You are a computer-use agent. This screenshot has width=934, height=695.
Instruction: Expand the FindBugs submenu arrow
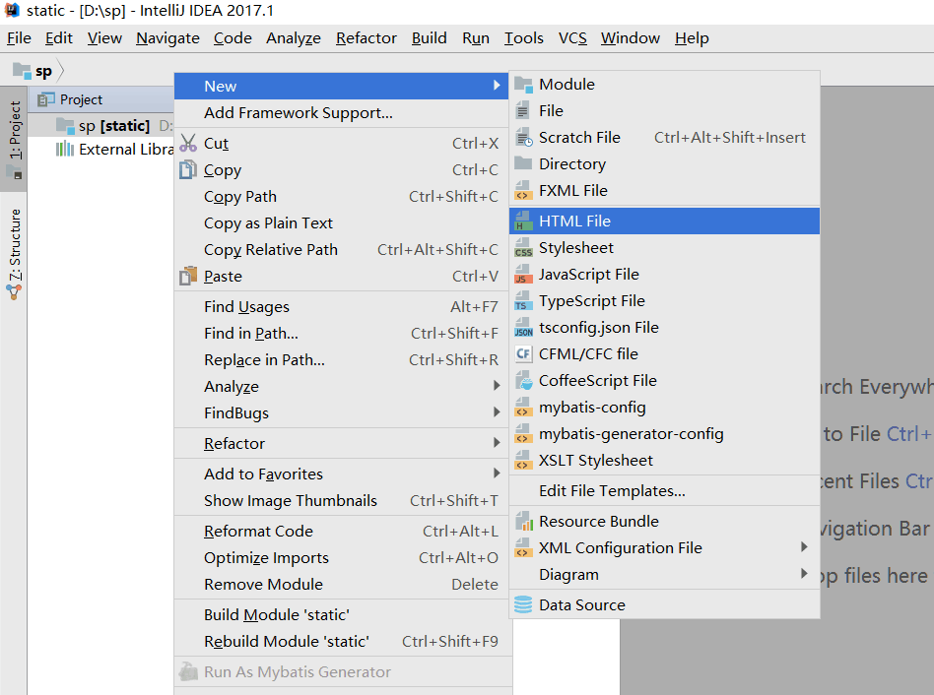click(x=497, y=412)
